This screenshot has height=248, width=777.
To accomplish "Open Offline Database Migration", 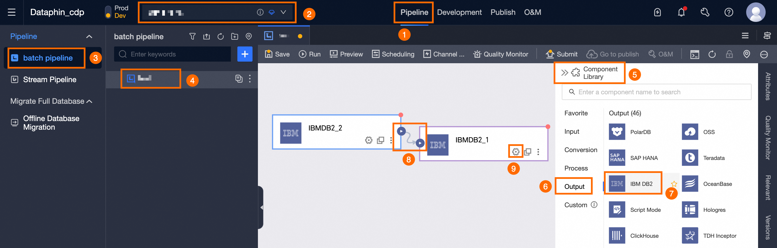I will tap(51, 123).
